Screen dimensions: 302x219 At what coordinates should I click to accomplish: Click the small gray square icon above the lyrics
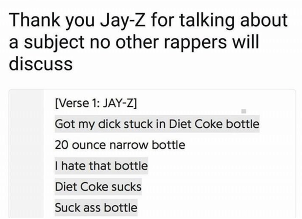(x=244, y=111)
